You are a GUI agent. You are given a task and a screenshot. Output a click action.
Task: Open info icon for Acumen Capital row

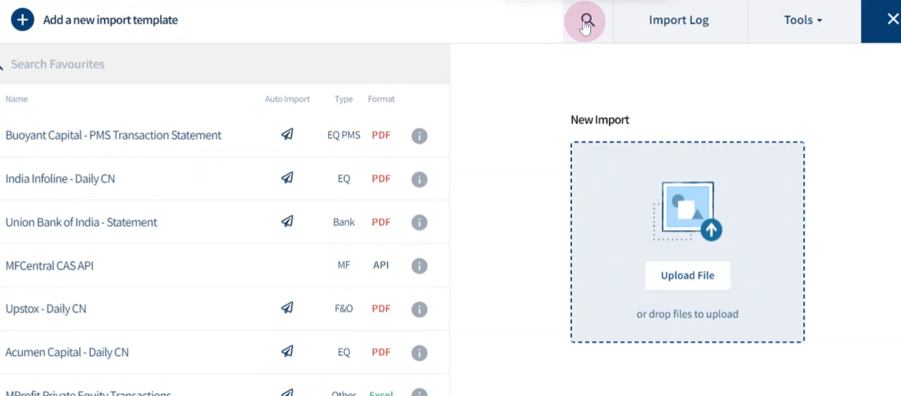tap(419, 353)
